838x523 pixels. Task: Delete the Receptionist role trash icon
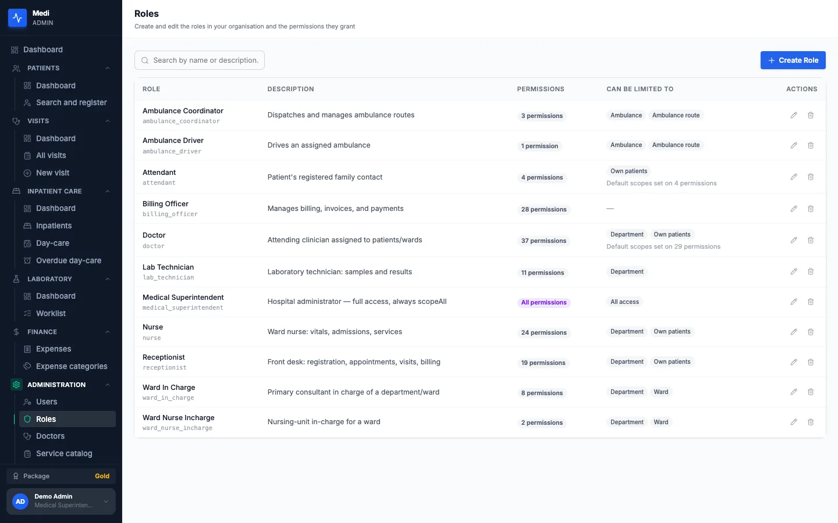point(811,362)
